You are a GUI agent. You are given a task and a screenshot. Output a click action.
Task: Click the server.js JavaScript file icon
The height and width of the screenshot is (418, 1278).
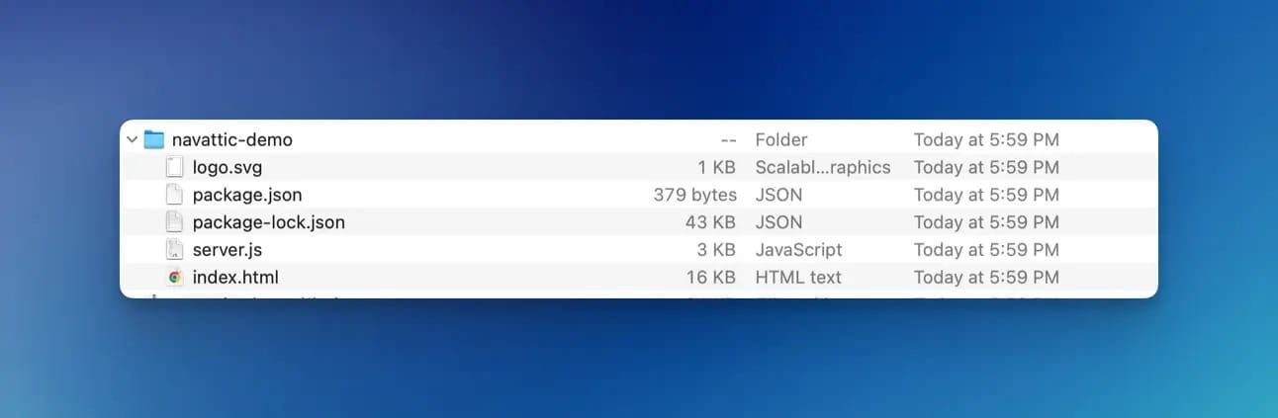(x=175, y=250)
